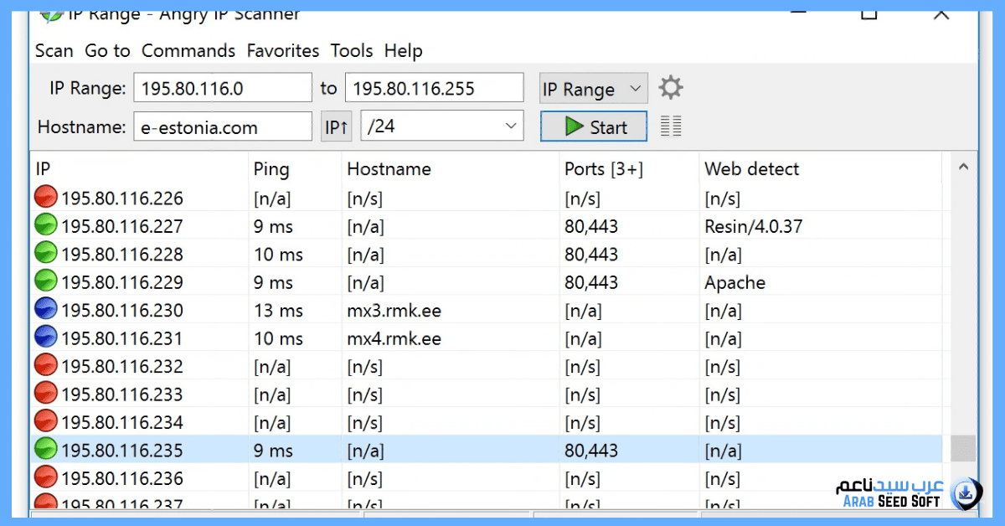Click the select fetchers columns icon
Screen dimensions: 1005x526
pos(671,126)
